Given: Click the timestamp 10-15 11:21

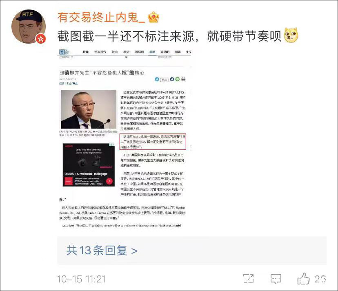Looking at the screenshot, I should pos(81,279).
